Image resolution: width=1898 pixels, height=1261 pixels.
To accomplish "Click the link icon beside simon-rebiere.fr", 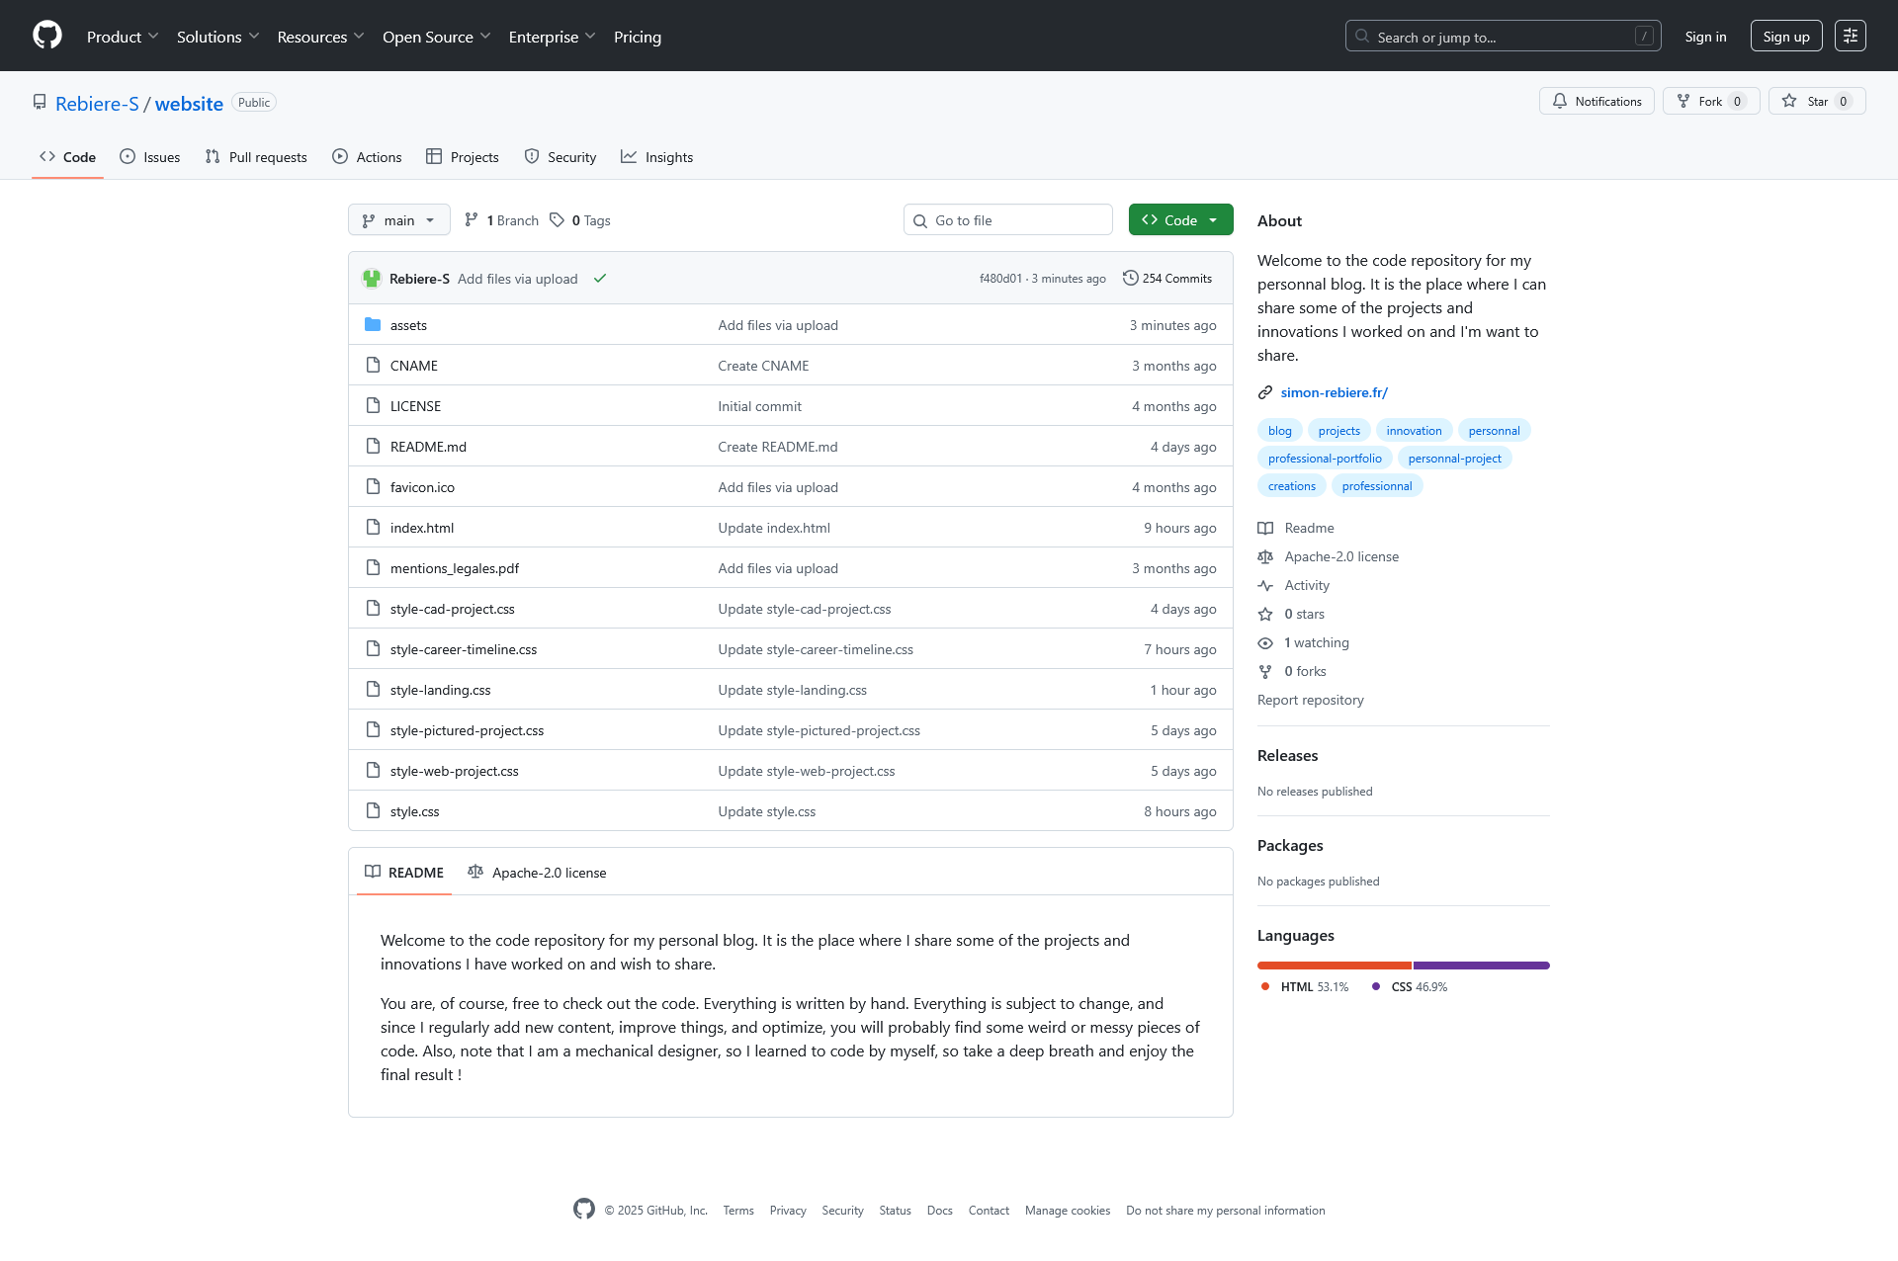I will point(1264,392).
